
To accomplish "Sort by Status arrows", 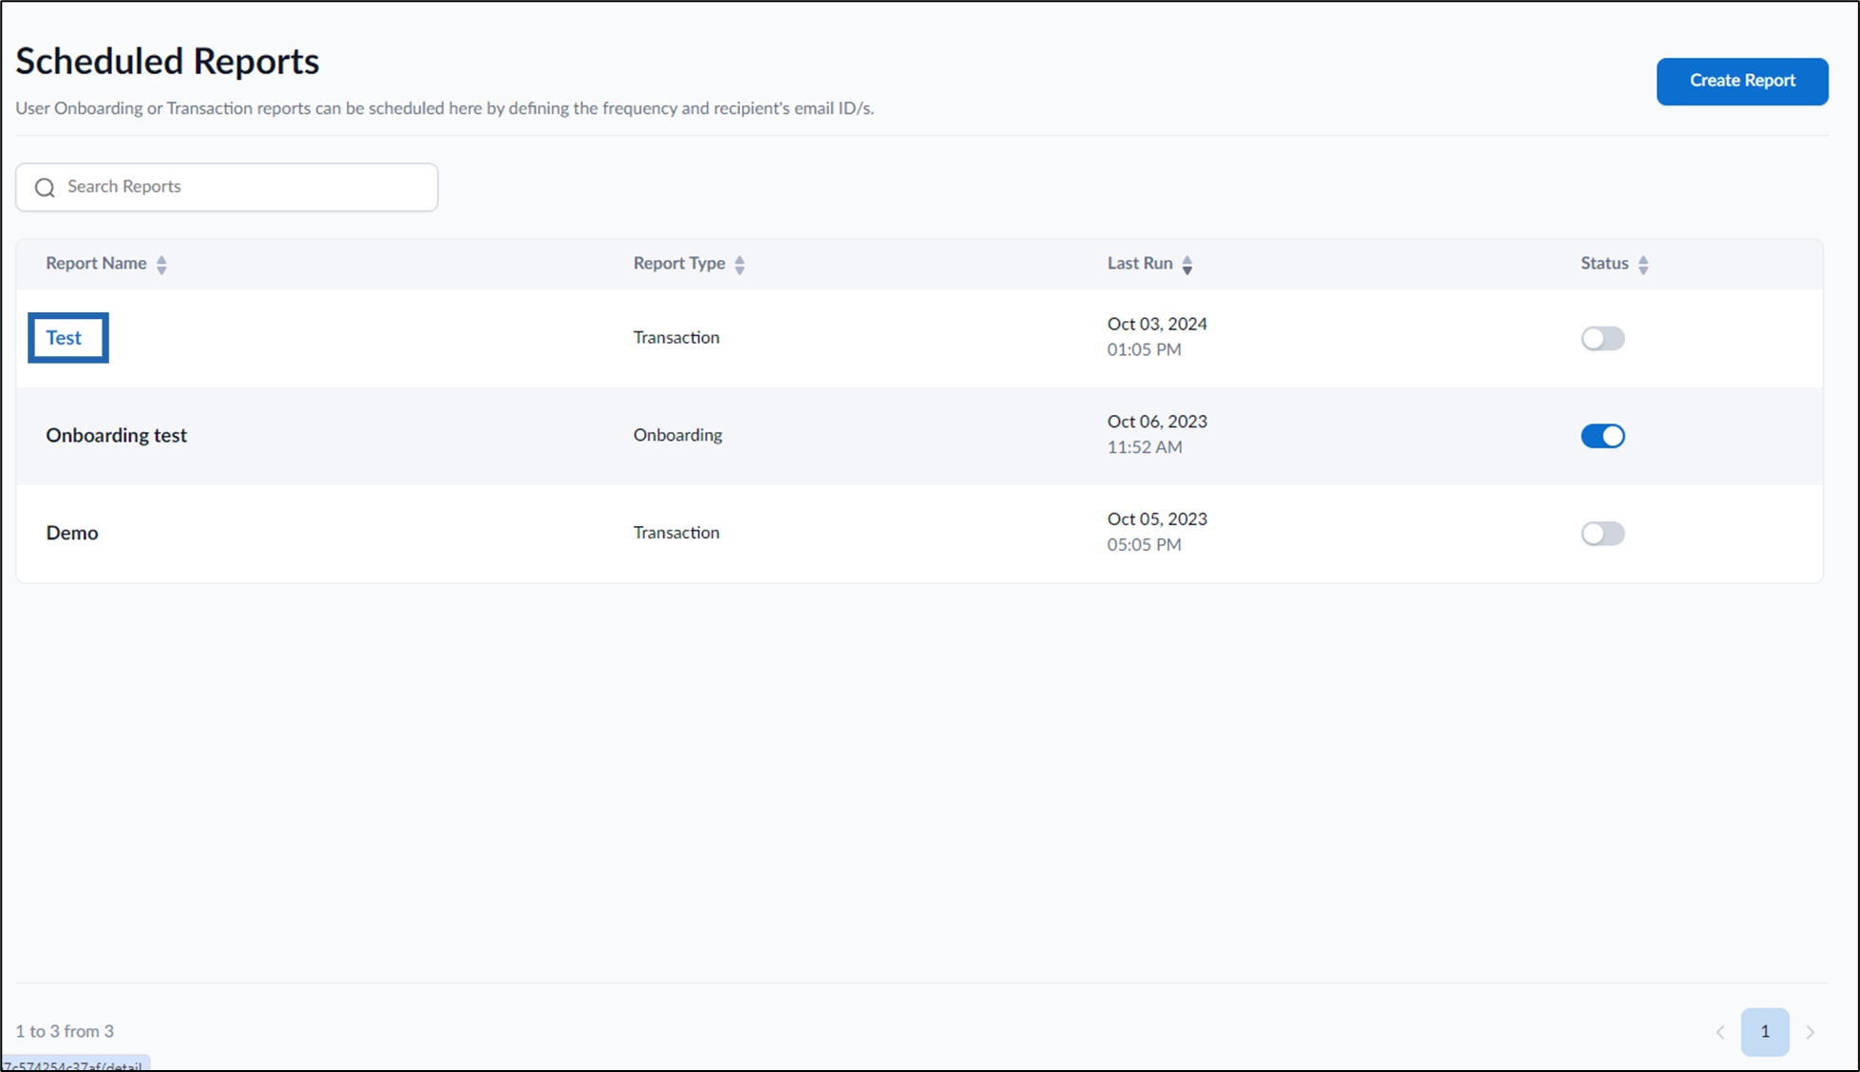I will [1642, 264].
